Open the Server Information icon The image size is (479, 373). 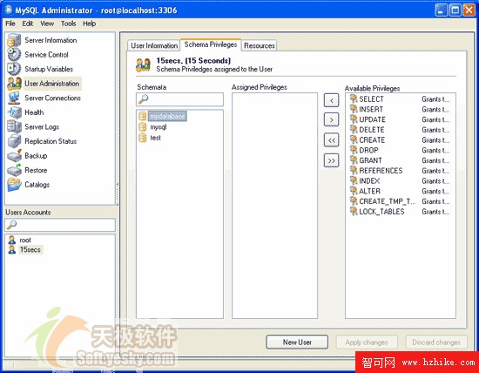[x=14, y=40]
